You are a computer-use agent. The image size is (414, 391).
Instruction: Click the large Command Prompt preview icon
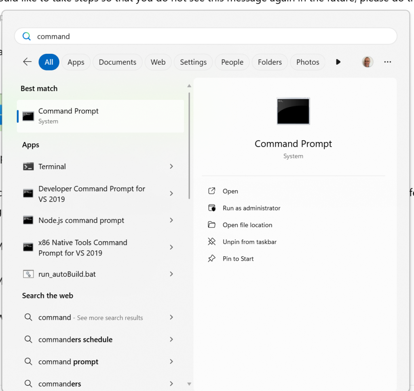(293, 111)
